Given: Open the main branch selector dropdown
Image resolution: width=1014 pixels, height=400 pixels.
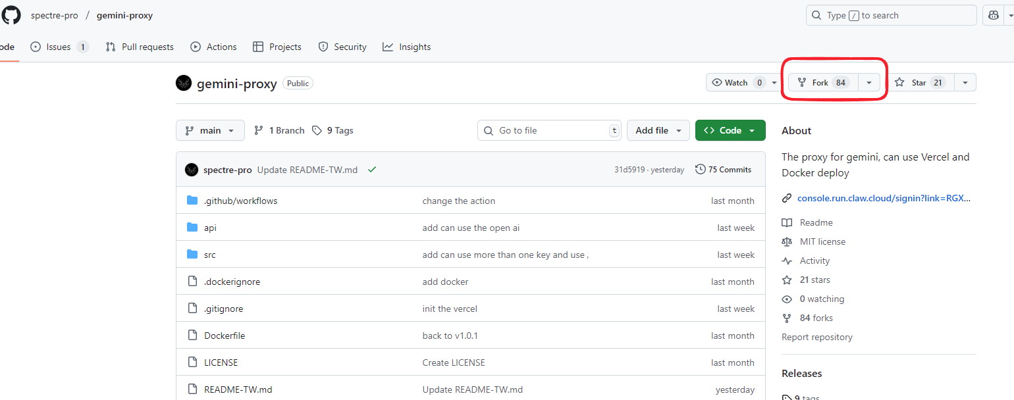Looking at the screenshot, I should pyautogui.click(x=210, y=130).
